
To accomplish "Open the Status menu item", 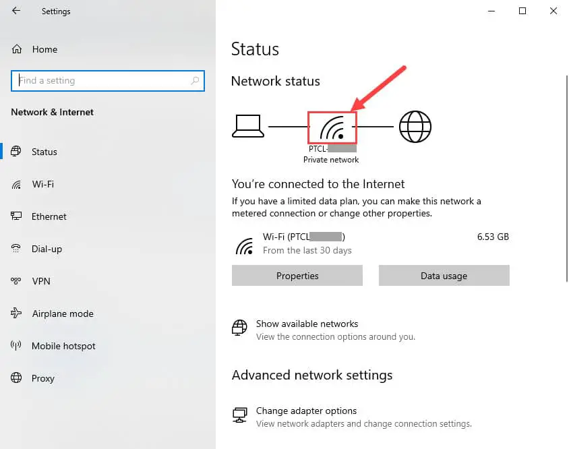I will coord(44,152).
